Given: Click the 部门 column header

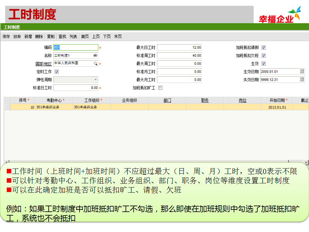Looking at the screenshot, I should [167, 101].
